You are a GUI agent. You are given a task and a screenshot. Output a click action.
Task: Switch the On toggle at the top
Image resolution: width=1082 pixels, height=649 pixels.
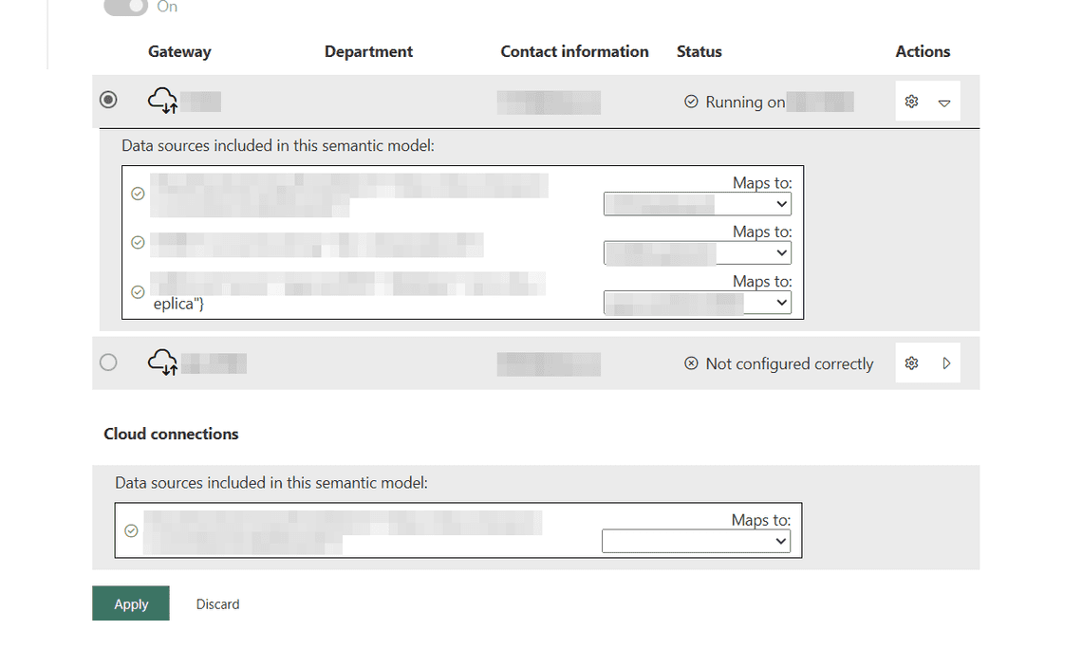point(125,7)
